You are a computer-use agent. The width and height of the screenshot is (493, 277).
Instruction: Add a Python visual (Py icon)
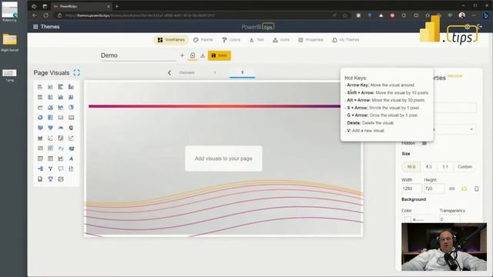[61, 149]
